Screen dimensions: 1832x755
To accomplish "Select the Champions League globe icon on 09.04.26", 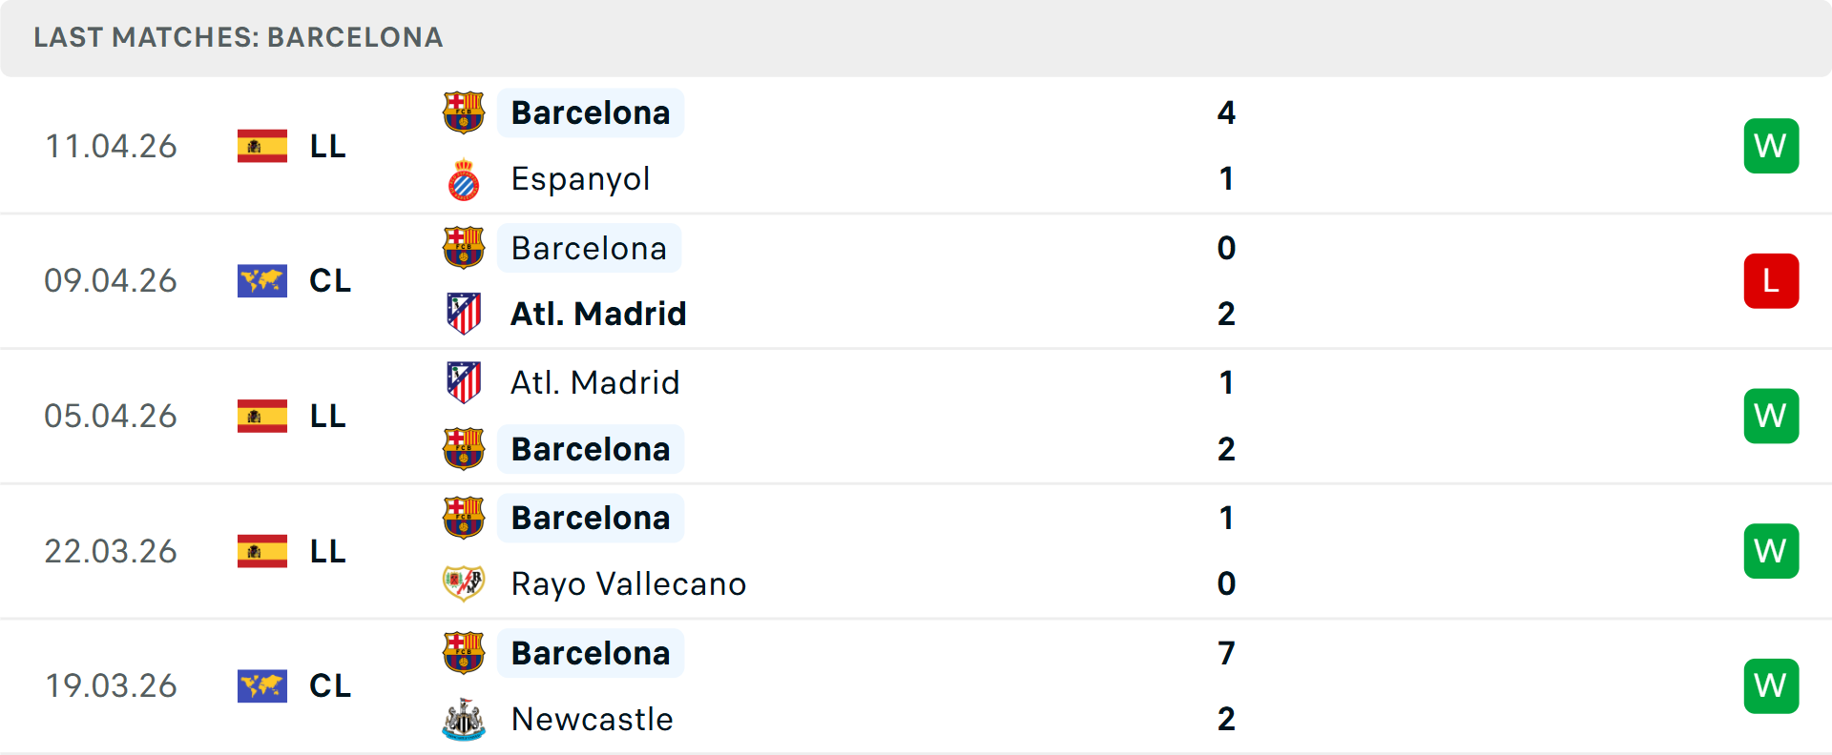I will tap(261, 280).
